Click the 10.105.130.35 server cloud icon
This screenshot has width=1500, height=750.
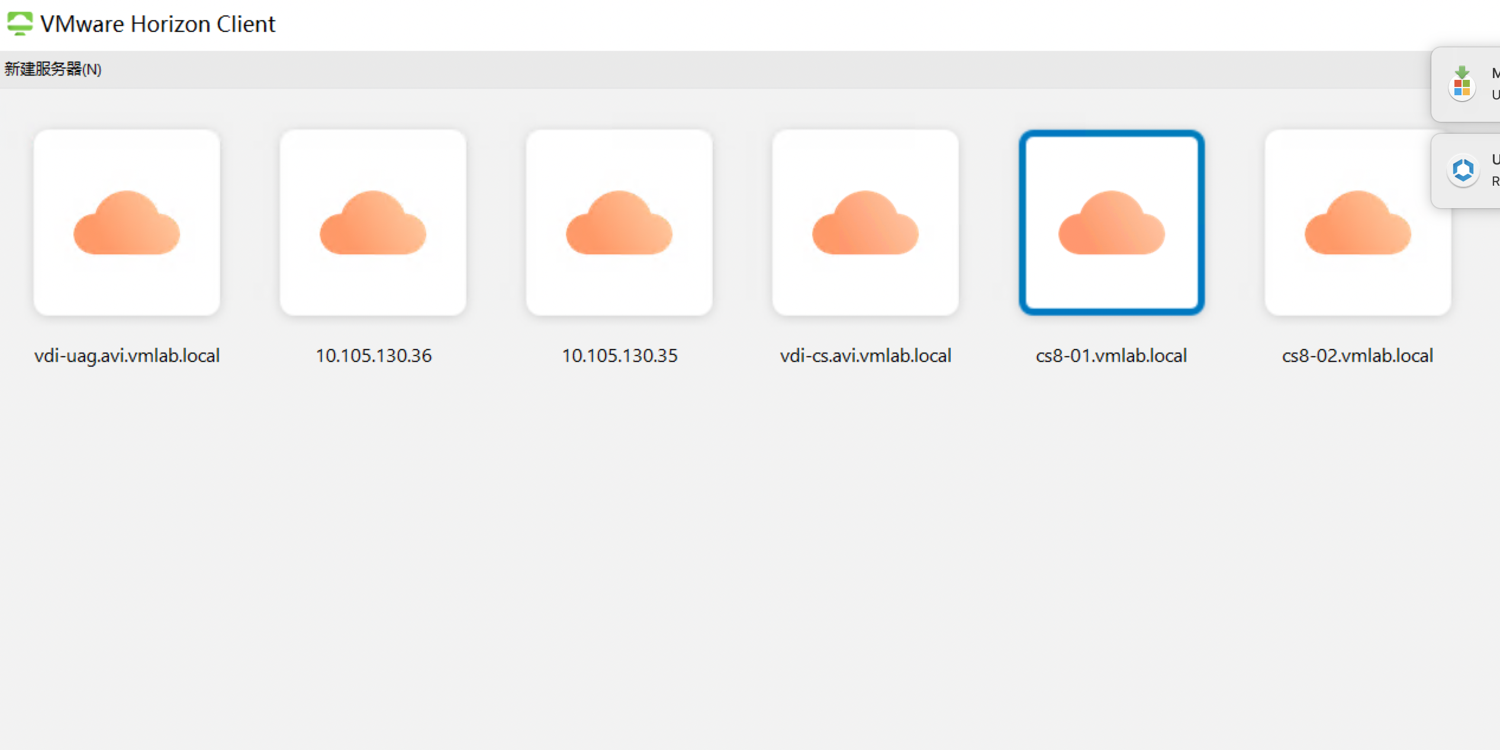tap(619, 222)
